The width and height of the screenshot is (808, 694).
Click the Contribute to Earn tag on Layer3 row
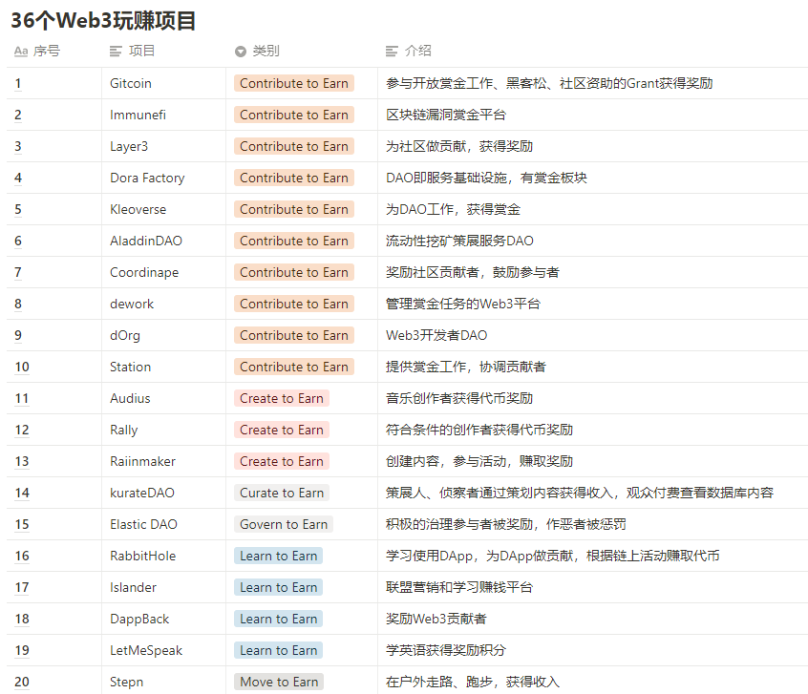pyautogui.click(x=293, y=146)
